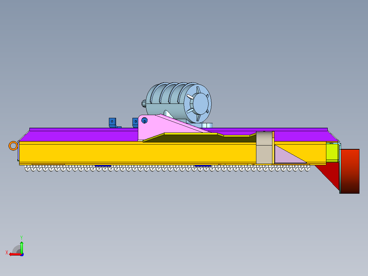Click the green Y axis arrow
Screen dimensions: 368x276
click(22, 247)
